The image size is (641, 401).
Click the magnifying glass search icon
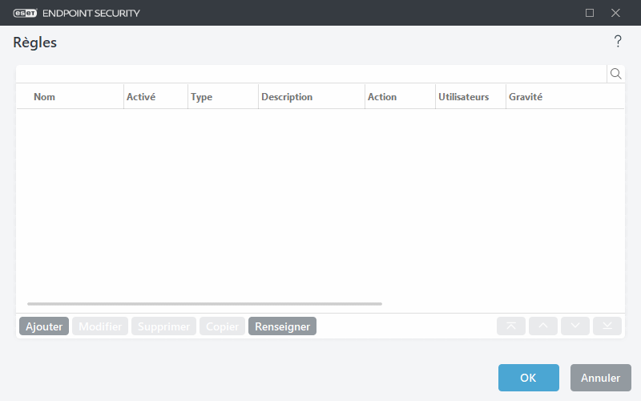[x=615, y=74]
